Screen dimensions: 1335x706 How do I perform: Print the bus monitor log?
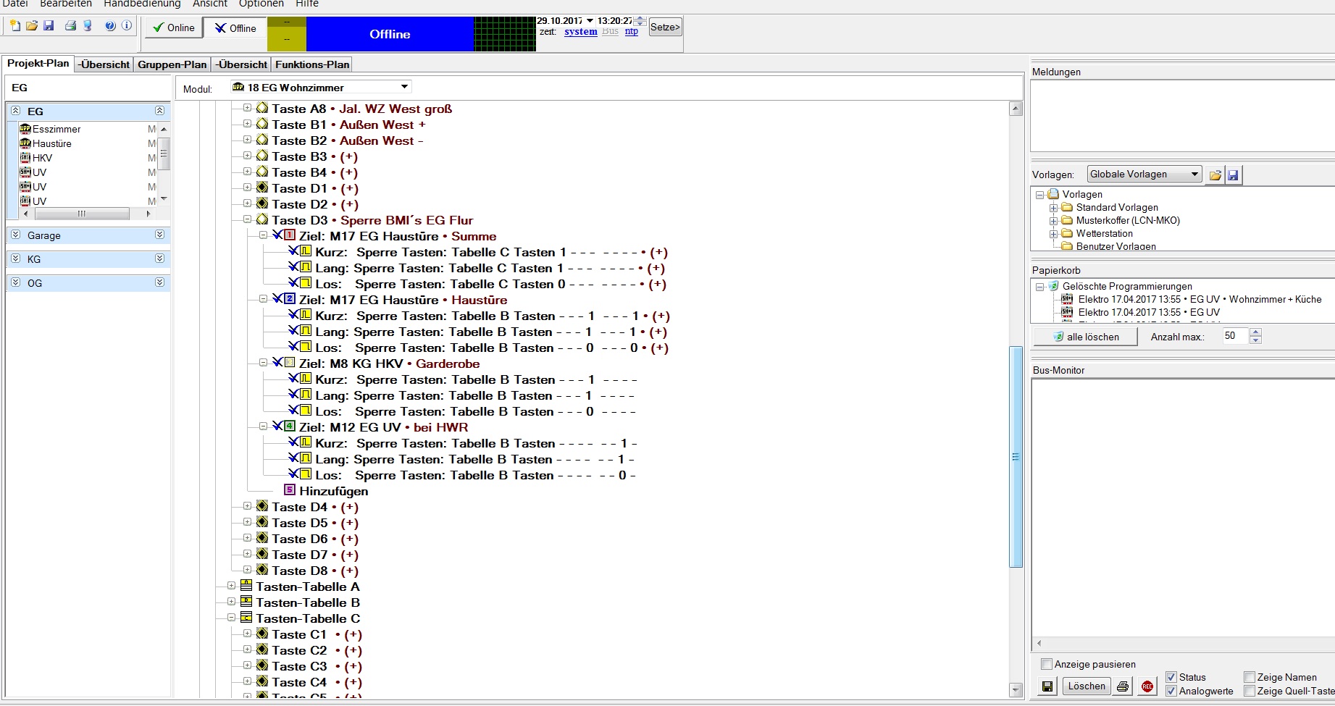tap(1123, 686)
